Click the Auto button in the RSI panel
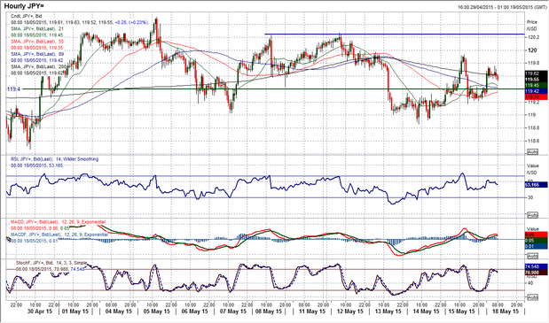Viewport: 549px width, 323px height. pos(532,215)
